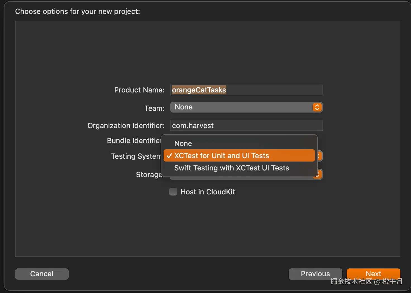Viewport: 411px width, 293px height.
Task: Select None in the testing system menu
Action: 183,143
